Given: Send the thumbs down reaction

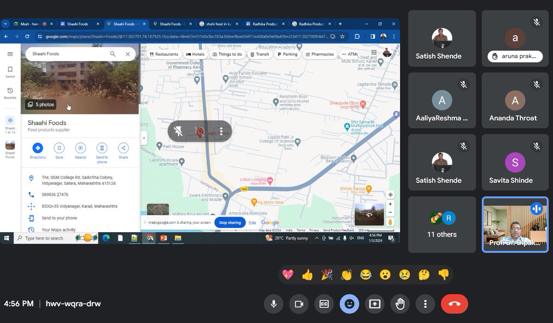Looking at the screenshot, I should click(443, 275).
